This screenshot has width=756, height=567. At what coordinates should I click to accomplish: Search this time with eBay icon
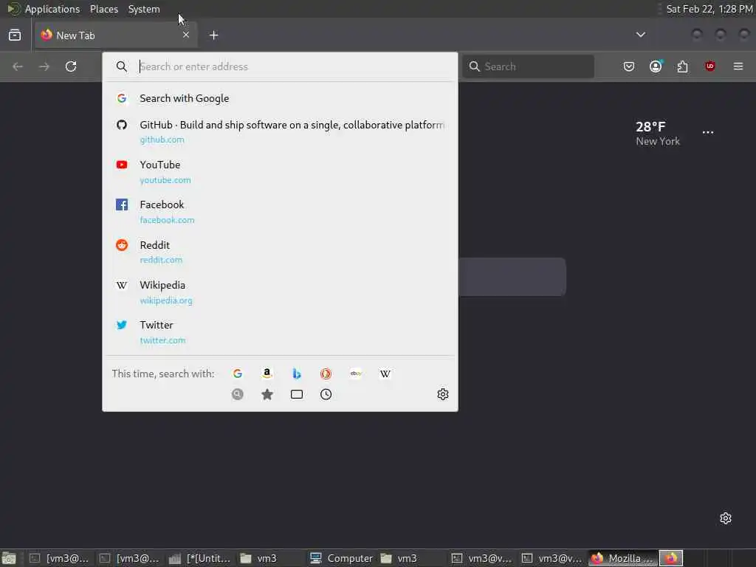[356, 374]
